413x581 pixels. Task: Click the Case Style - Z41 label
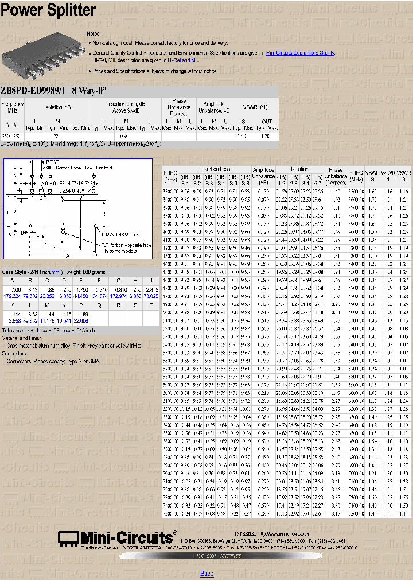click(x=20, y=272)
